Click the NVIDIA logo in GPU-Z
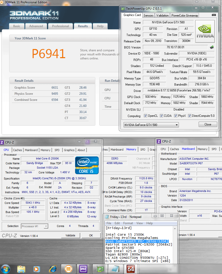Image resolution: width=222 pixels, height=274 pixels. tap(205, 31)
